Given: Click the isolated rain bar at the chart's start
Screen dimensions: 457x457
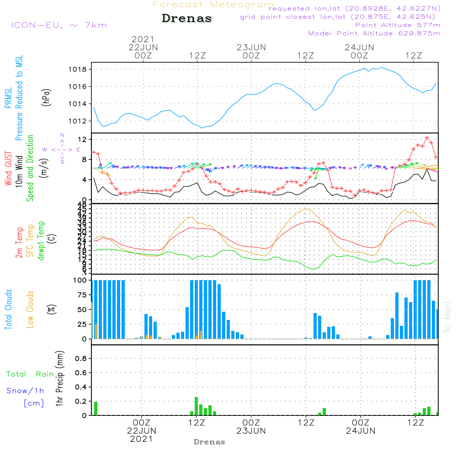Looking at the screenshot, I should 96,408.
